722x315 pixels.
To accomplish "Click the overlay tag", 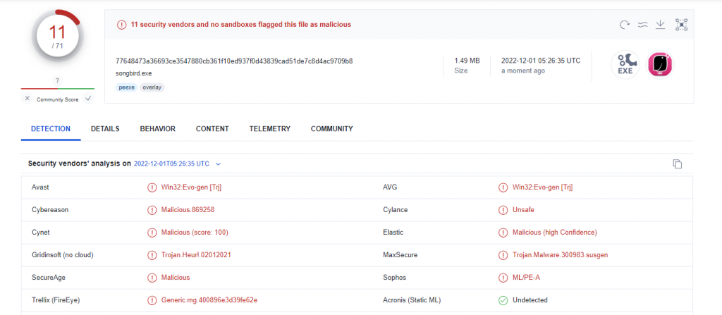I will pos(152,87).
